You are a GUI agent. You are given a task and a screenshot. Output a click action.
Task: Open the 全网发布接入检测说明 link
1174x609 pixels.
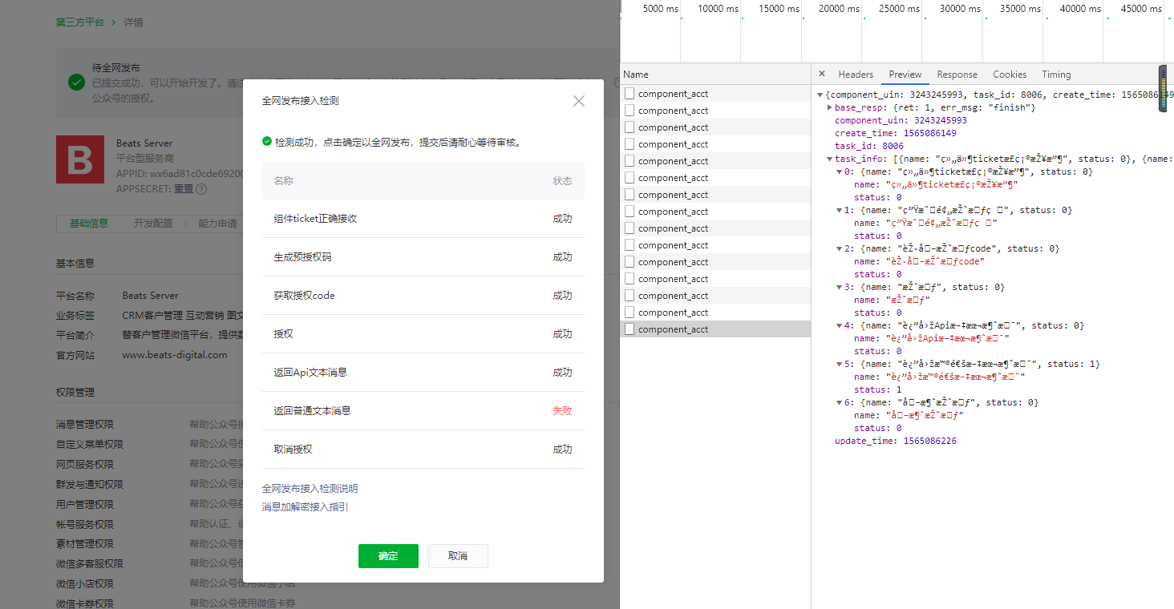click(310, 489)
